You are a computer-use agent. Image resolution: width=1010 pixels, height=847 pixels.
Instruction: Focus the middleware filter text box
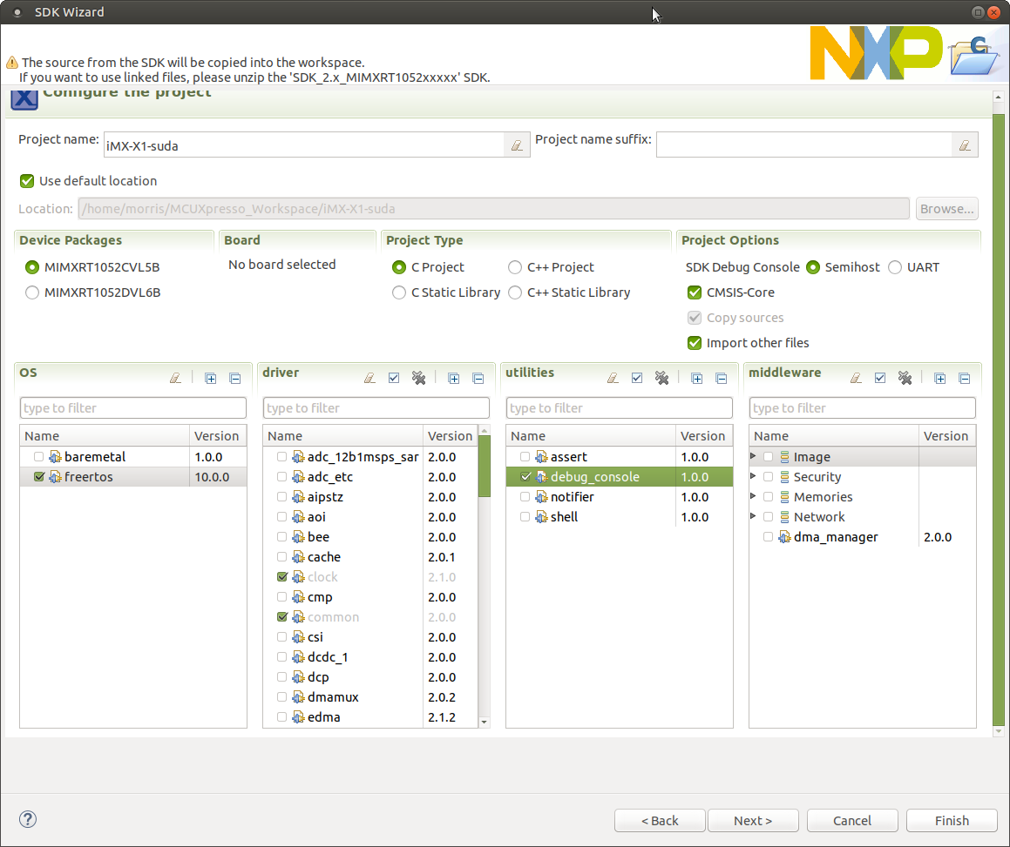[x=863, y=408]
